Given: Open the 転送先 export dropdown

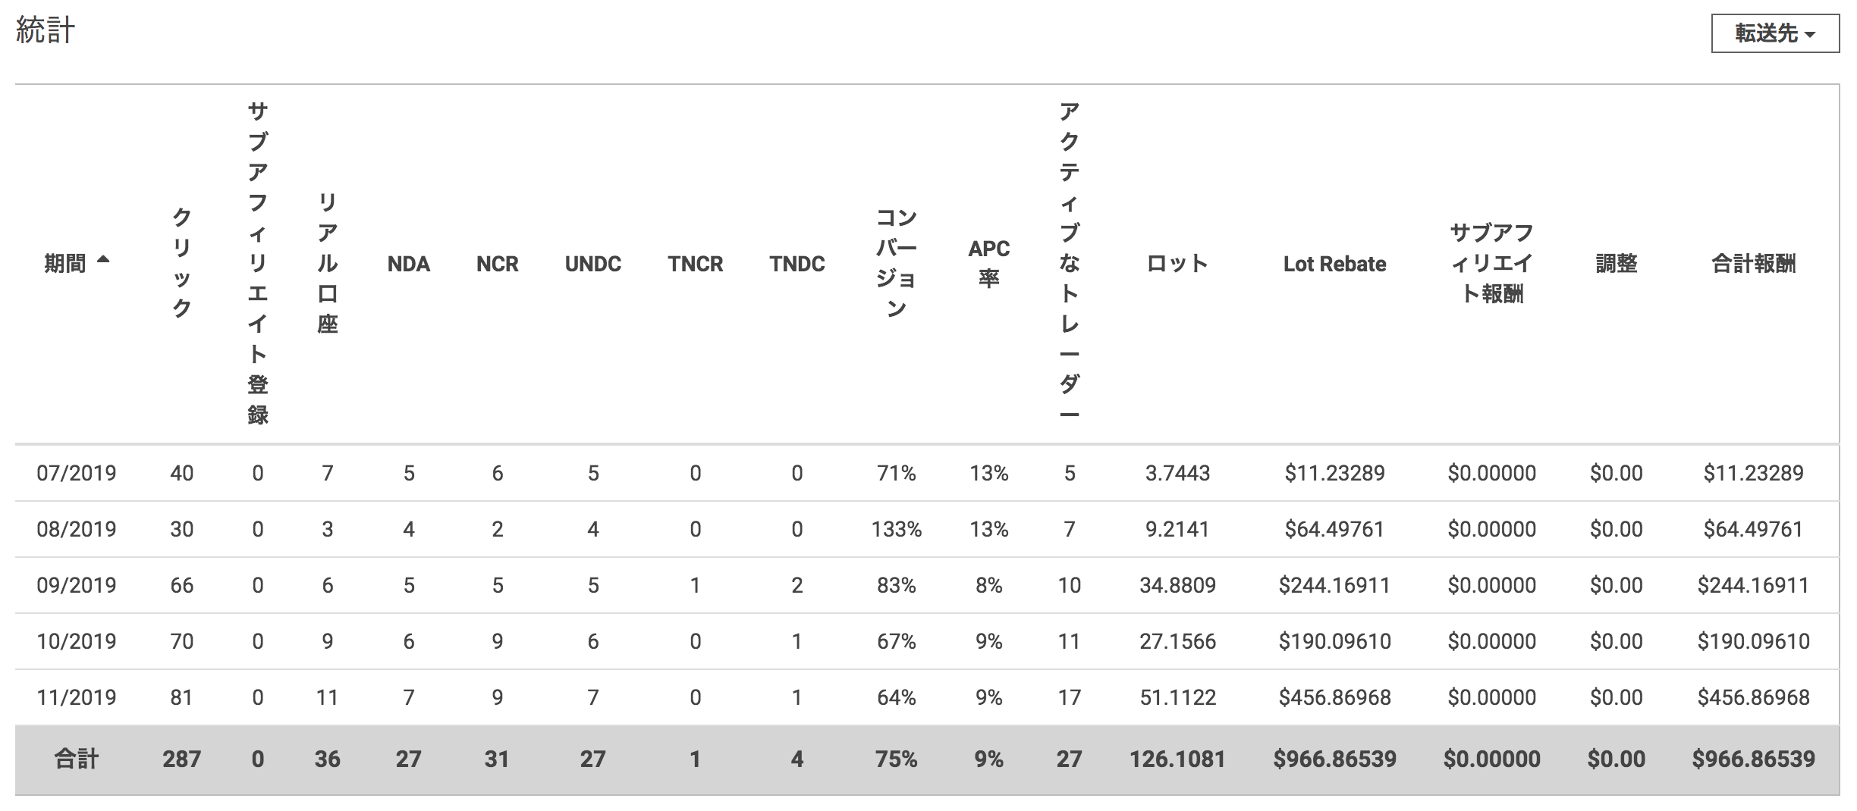Looking at the screenshot, I should 1774,33.
